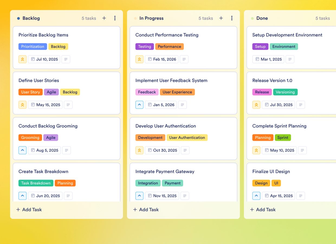The height and width of the screenshot is (244, 336).
Task: Toggle high priority on Complete Sprint Planning
Action: click(x=256, y=150)
